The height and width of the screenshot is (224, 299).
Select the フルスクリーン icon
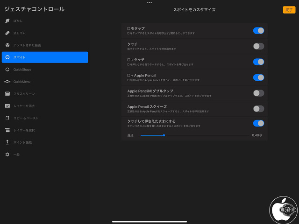[x=7, y=94]
